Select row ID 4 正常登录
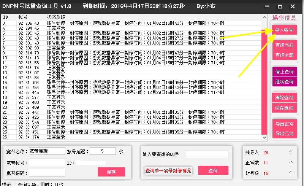The image size is (304, 186). click(x=131, y=29)
